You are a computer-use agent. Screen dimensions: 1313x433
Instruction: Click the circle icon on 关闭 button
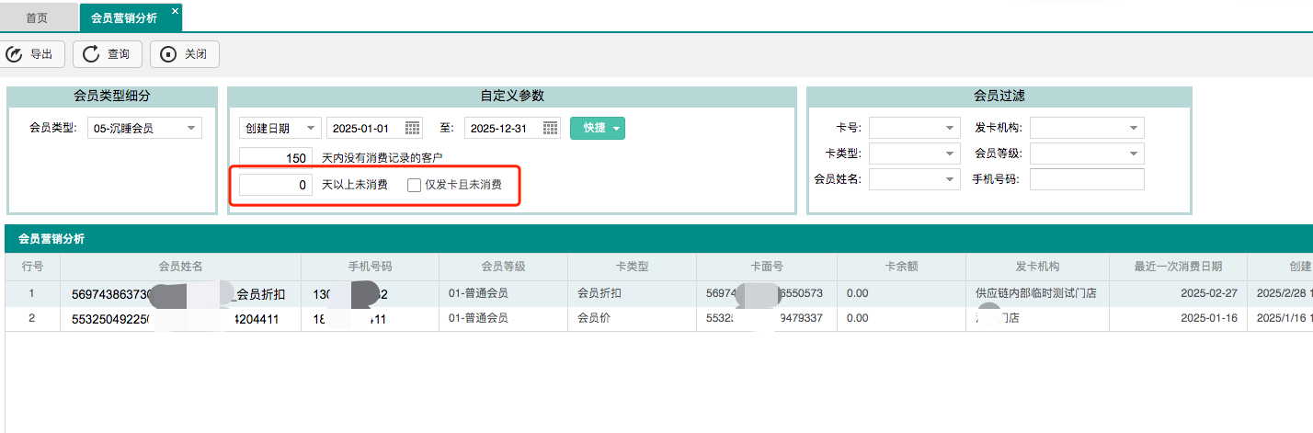pyautogui.click(x=168, y=54)
